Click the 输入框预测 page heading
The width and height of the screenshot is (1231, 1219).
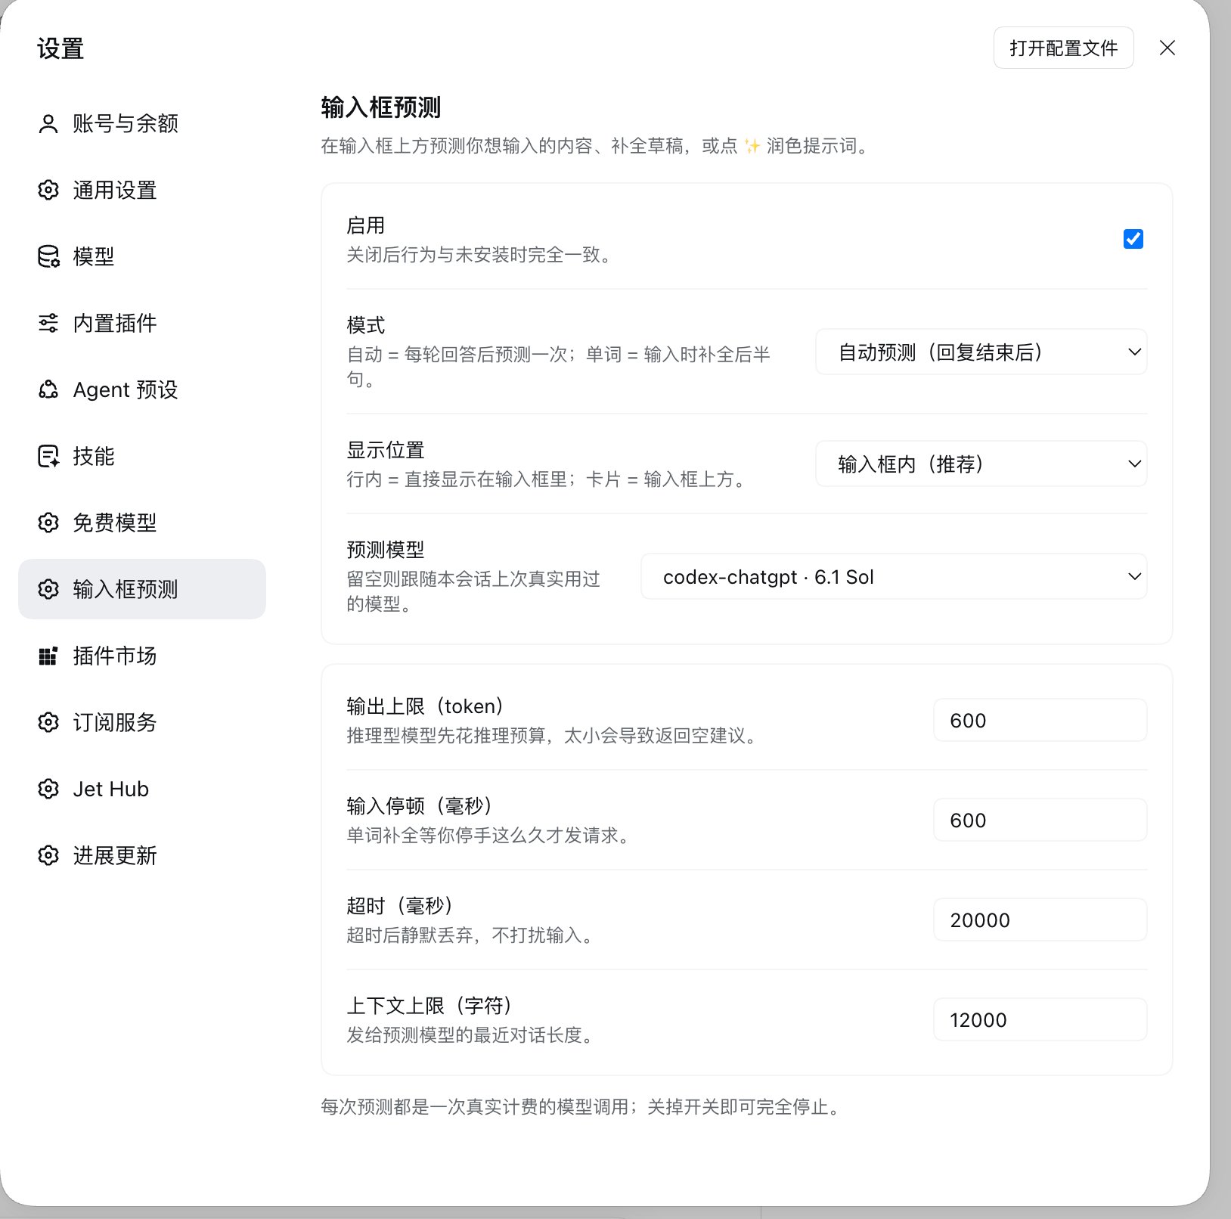point(381,107)
